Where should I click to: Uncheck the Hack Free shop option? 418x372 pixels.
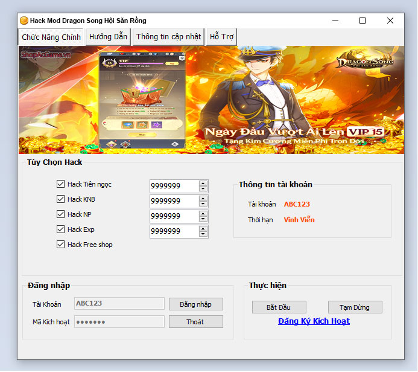(x=60, y=245)
